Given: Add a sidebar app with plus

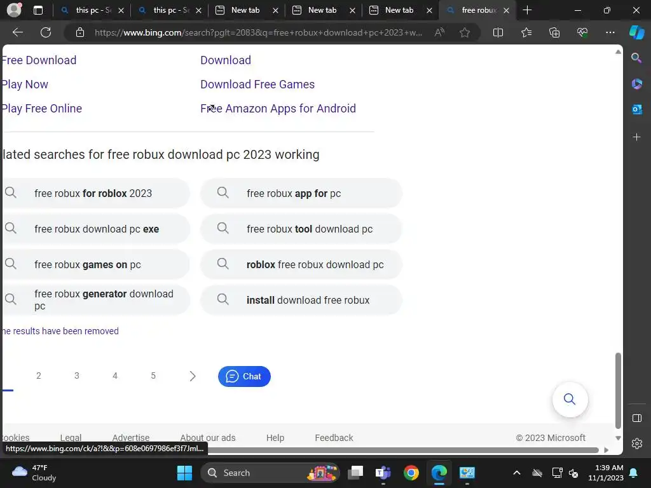Looking at the screenshot, I should point(636,137).
